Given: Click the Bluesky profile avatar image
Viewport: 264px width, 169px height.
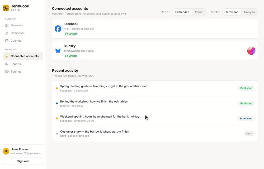Looking at the screenshot, I should point(251,51).
